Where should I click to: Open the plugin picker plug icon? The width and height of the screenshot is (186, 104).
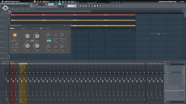tap(98, 6)
